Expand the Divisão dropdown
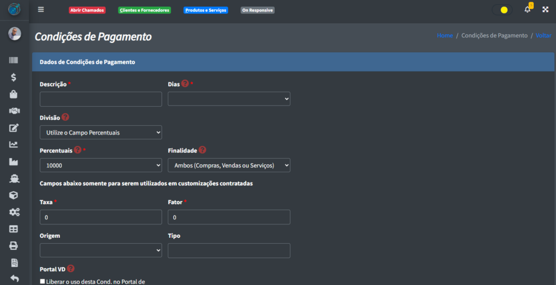556x285 pixels. 100,132
